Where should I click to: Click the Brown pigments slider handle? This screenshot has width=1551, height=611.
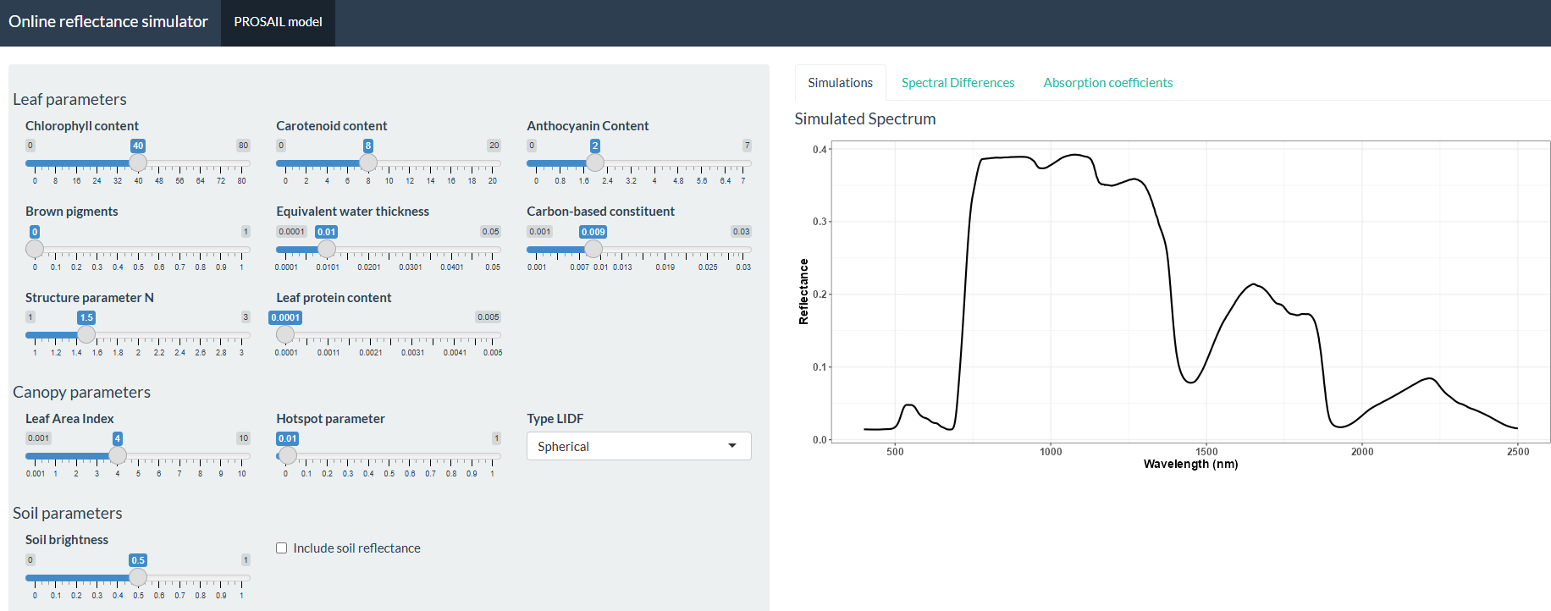click(x=35, y=249)
